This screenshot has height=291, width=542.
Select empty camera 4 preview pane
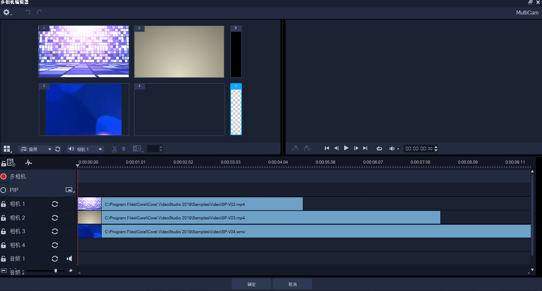click(179, 110)
